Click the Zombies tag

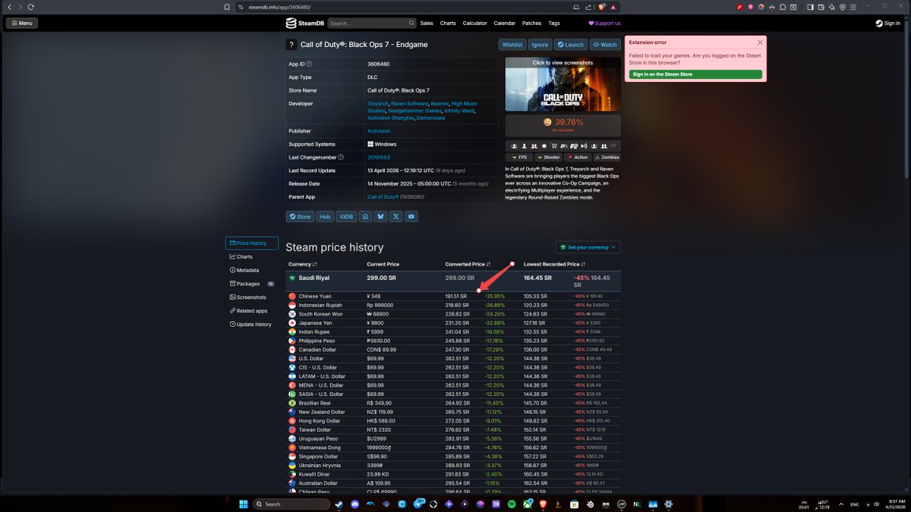click(x=607, y=157)
